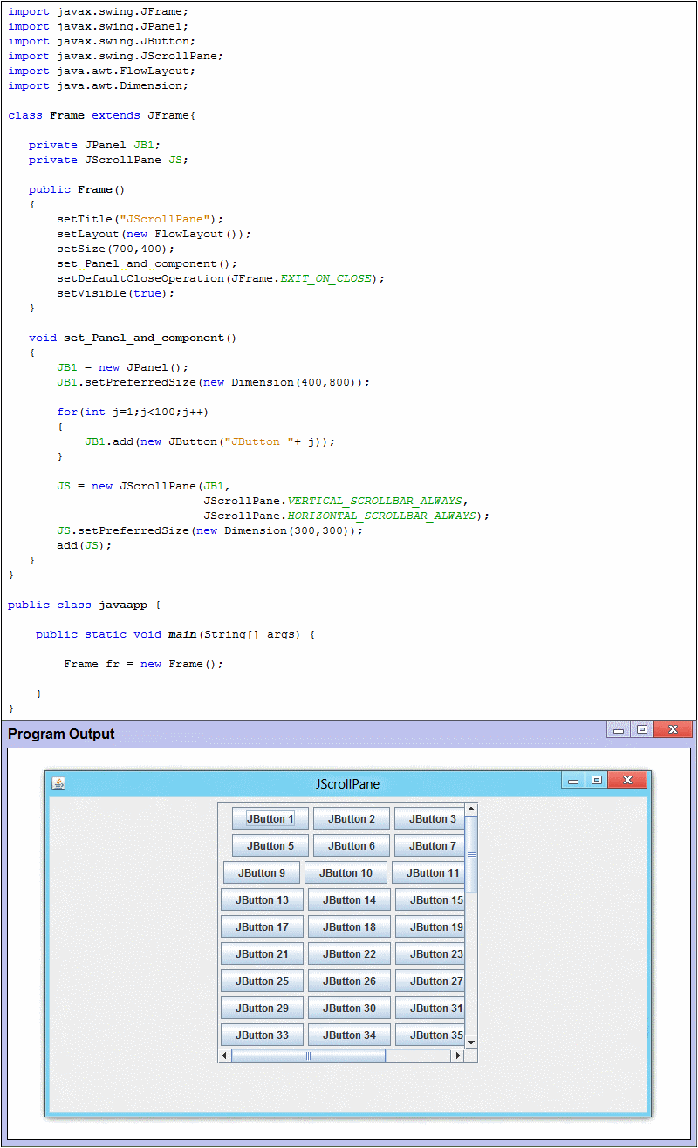Click button labeled JButton 27
Image resolution: width=698 pixels, height=1148 pixels.
(430, 981)
